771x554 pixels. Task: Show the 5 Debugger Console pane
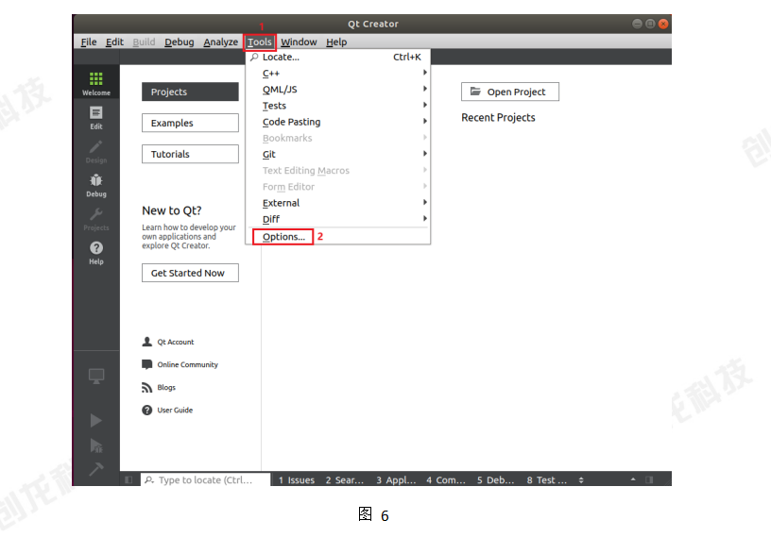tap(496, 479)
